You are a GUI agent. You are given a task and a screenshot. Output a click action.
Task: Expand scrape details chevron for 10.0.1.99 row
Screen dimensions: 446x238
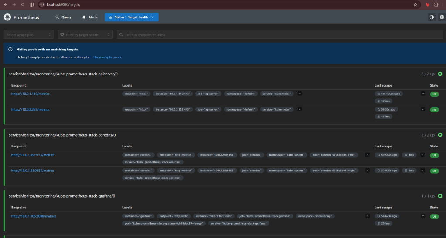point(423,155)
